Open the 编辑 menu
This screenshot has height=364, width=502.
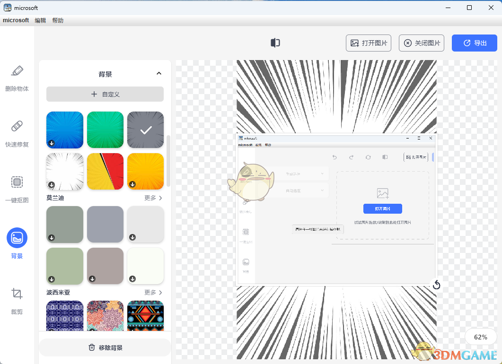(x=40, y=20)
